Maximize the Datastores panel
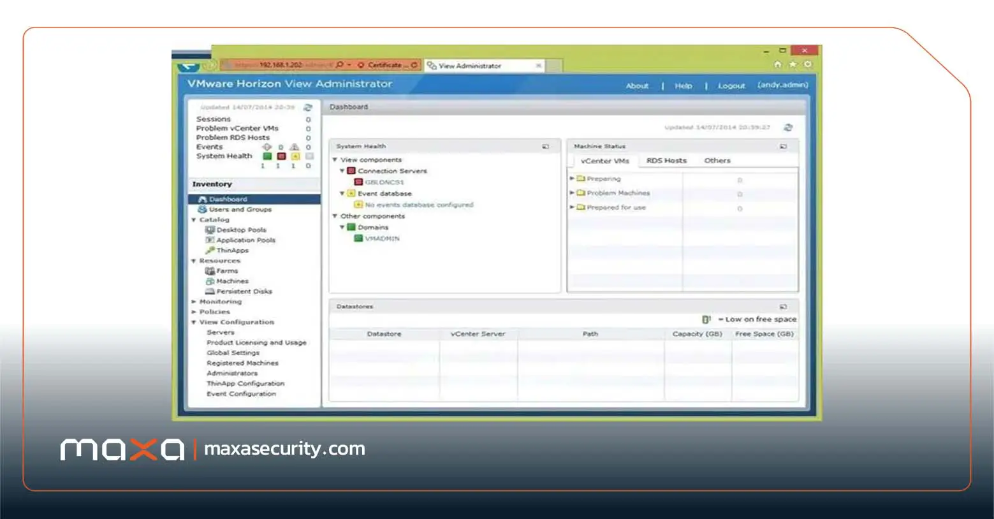The image size is (994, 519). coord(783,307)
